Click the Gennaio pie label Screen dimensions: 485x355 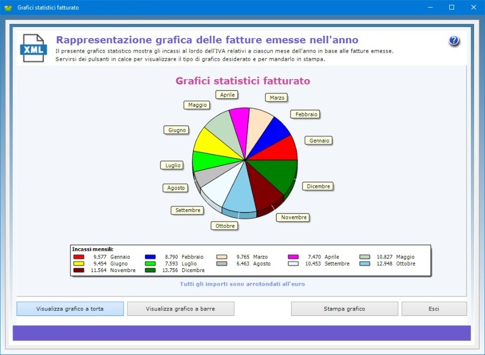click(319, 141)
